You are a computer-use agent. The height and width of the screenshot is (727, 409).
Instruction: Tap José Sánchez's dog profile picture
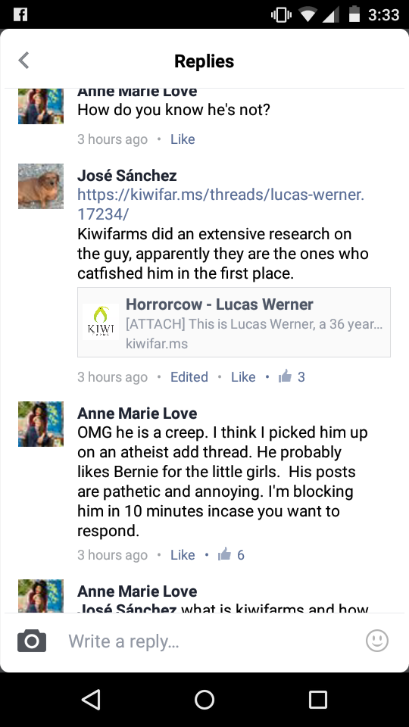41,186
